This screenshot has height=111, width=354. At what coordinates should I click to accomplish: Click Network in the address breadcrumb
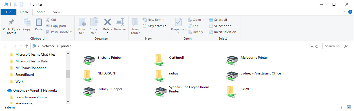[x=48, y=46]
